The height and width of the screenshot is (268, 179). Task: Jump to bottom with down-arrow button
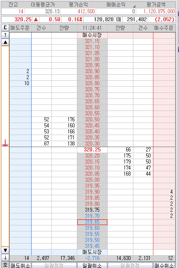[x=5, y=258]
